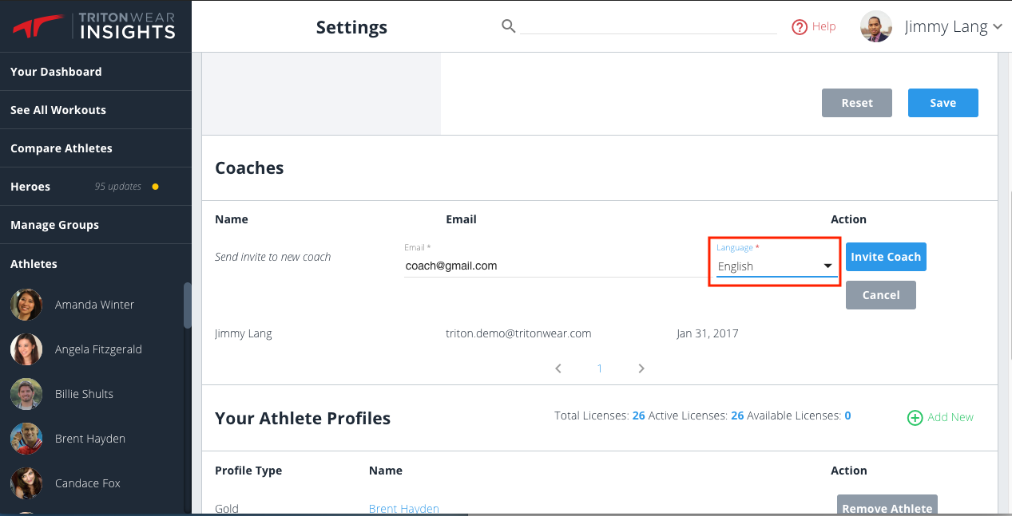Go to next page of coaches
Image resolution: width=1012 pixels, height=516 pixels.
[641, 368]
